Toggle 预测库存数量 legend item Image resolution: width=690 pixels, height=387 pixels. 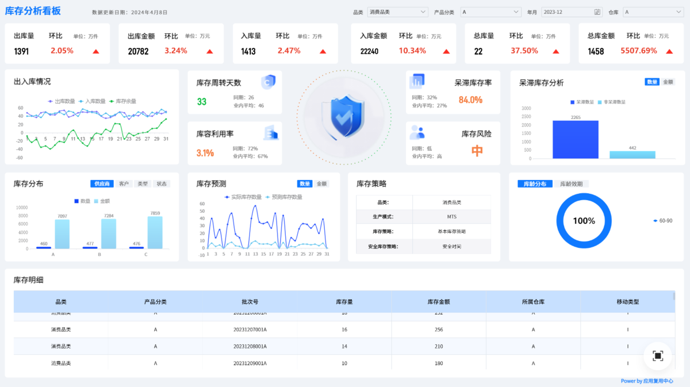click(x=283, y=197)
